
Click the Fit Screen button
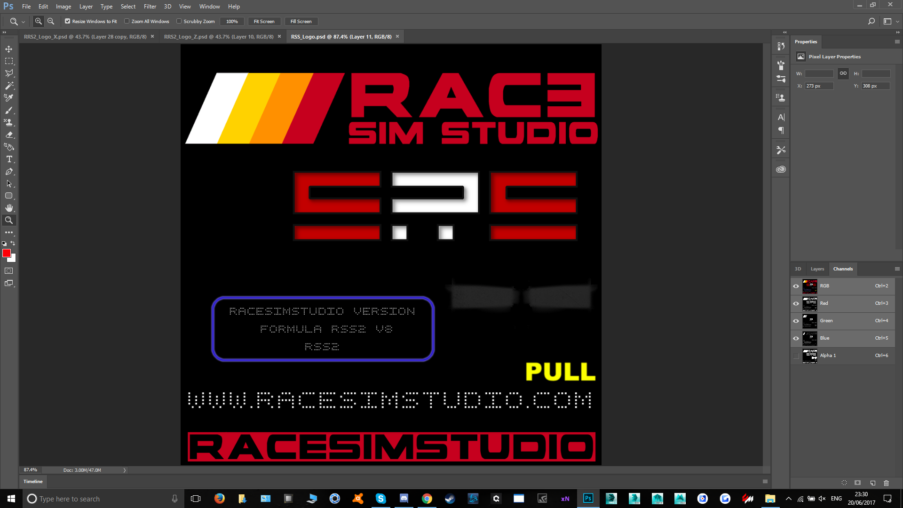coord(264,21)
